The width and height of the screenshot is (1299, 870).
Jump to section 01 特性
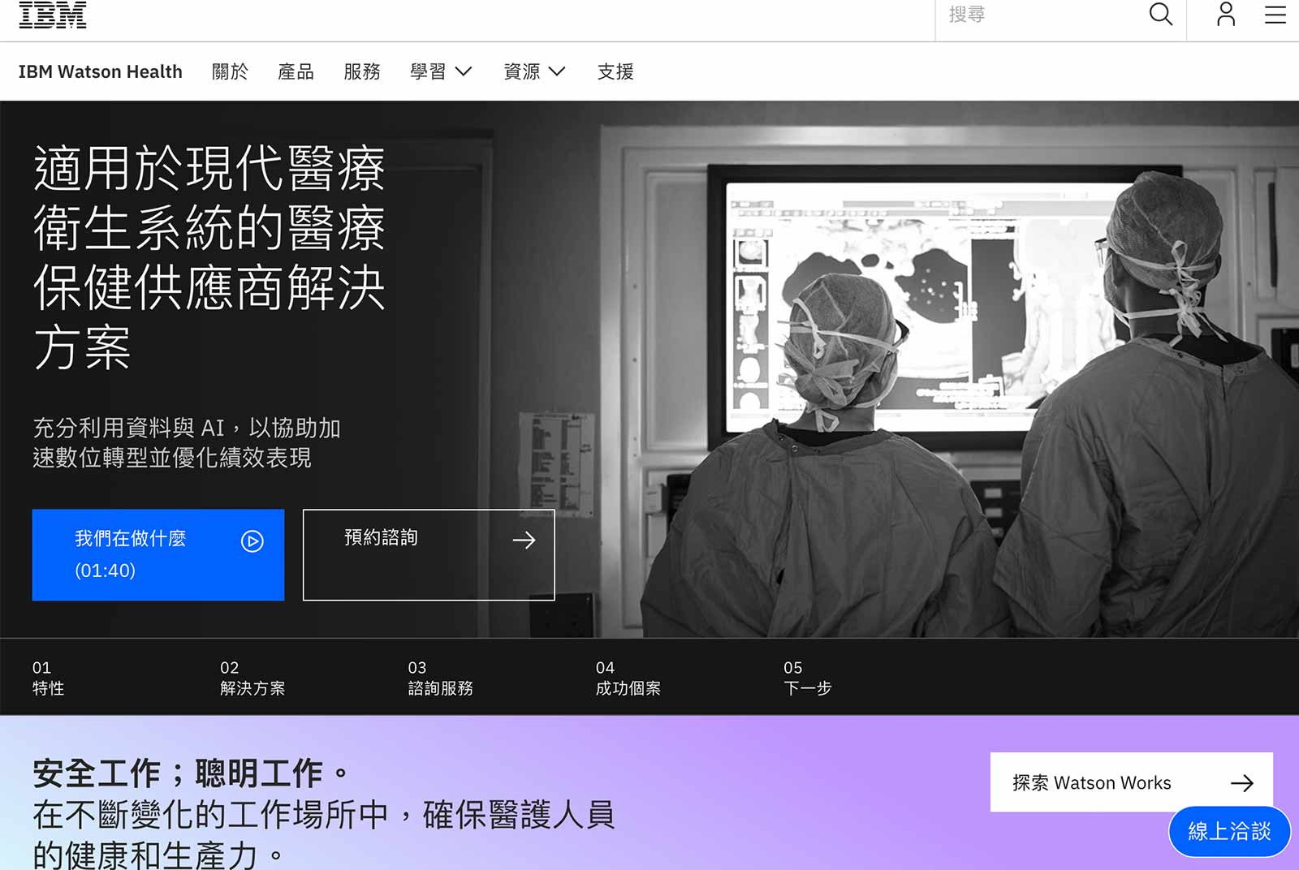tap(49, 678)
